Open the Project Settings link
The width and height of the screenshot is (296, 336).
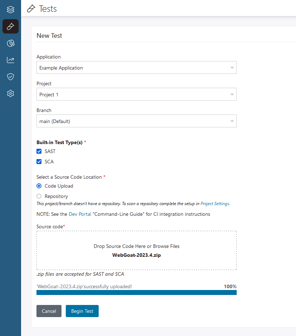[x=215, y=204]
